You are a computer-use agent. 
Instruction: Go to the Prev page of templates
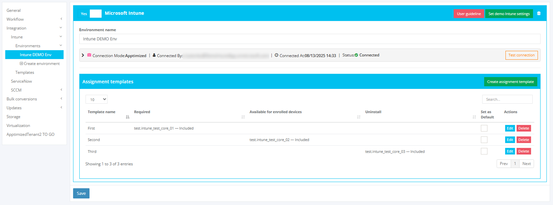click(x=504, y=164)
